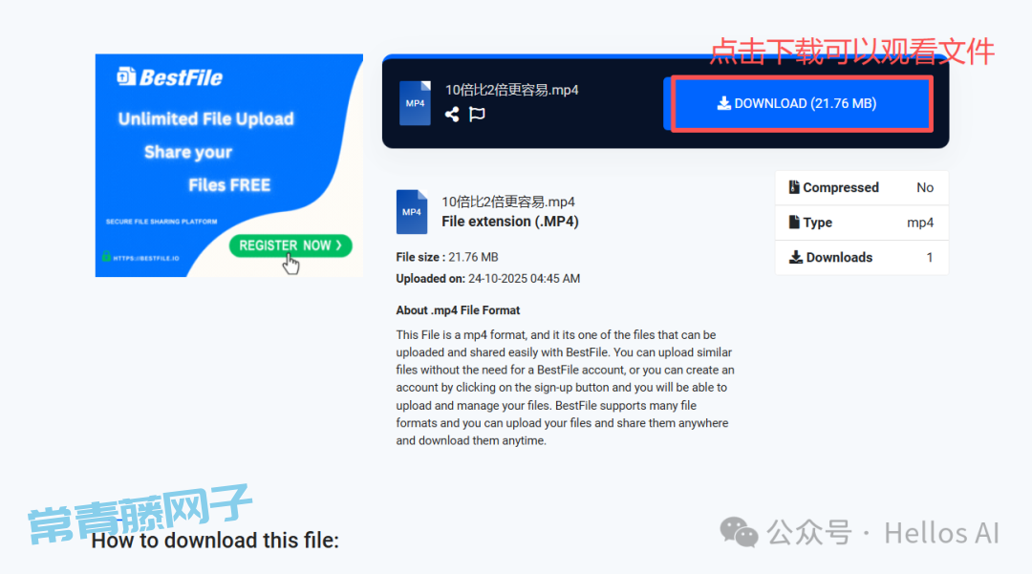Click the green lock icon in the banner

[106, 256]
